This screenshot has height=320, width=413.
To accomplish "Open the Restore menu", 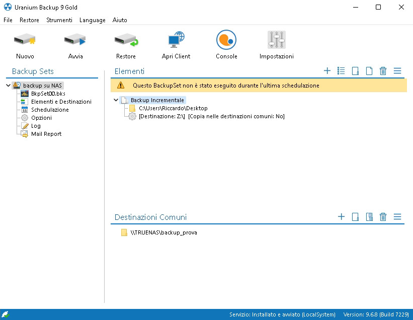I will coord(29,20).
